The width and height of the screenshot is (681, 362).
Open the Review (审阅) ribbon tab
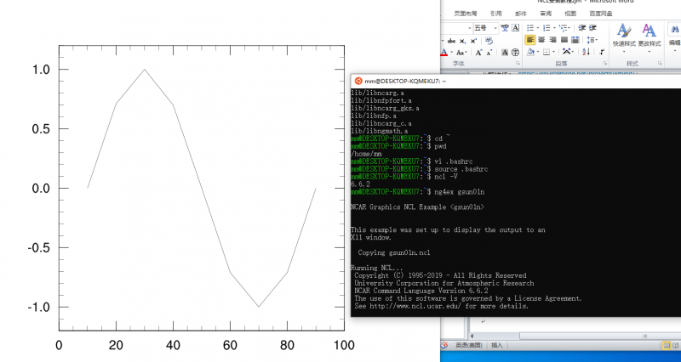[546, 14]
